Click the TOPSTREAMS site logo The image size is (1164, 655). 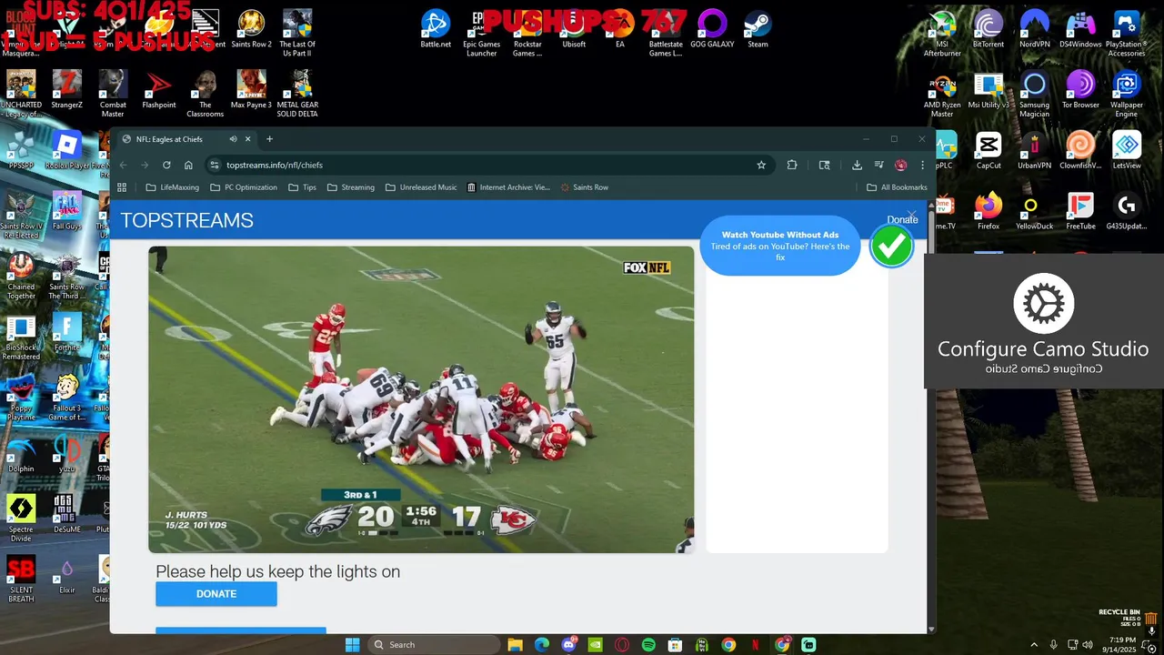187,220
